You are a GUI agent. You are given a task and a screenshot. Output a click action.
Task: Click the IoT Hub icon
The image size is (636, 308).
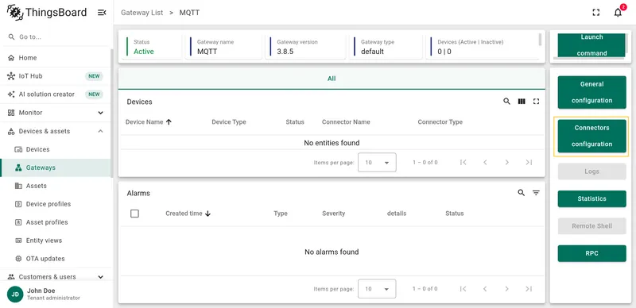(11, 76)
